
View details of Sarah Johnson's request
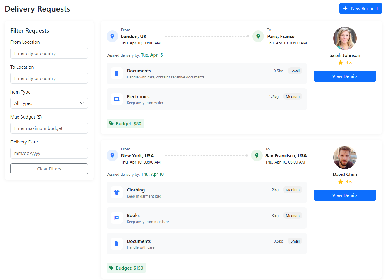(x=345, y=76)
